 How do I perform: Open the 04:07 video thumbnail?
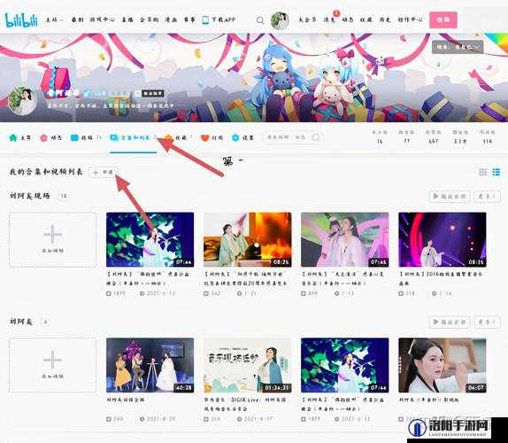click(x=443, y=365)
